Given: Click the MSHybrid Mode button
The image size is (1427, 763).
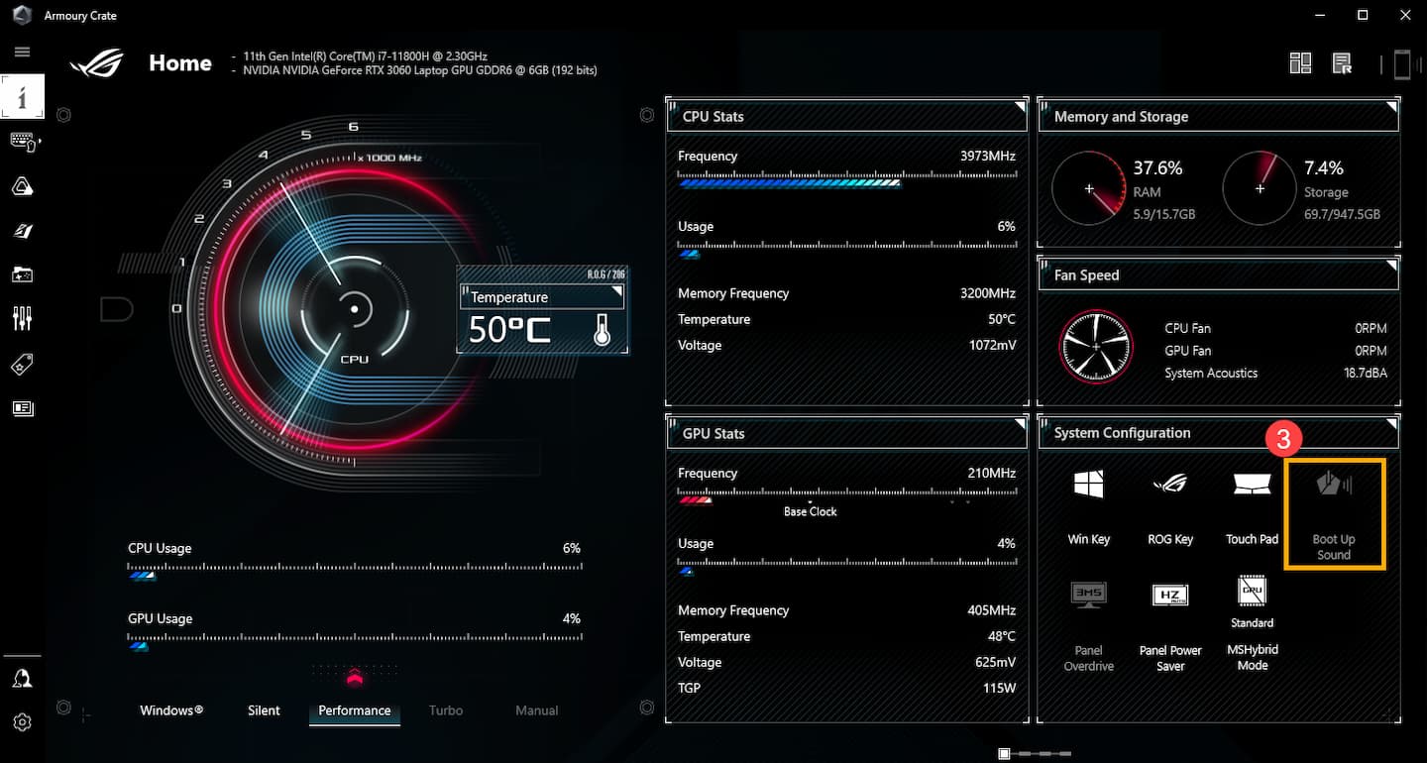Looking at the screenshot, I should [x=1252, y=624].
